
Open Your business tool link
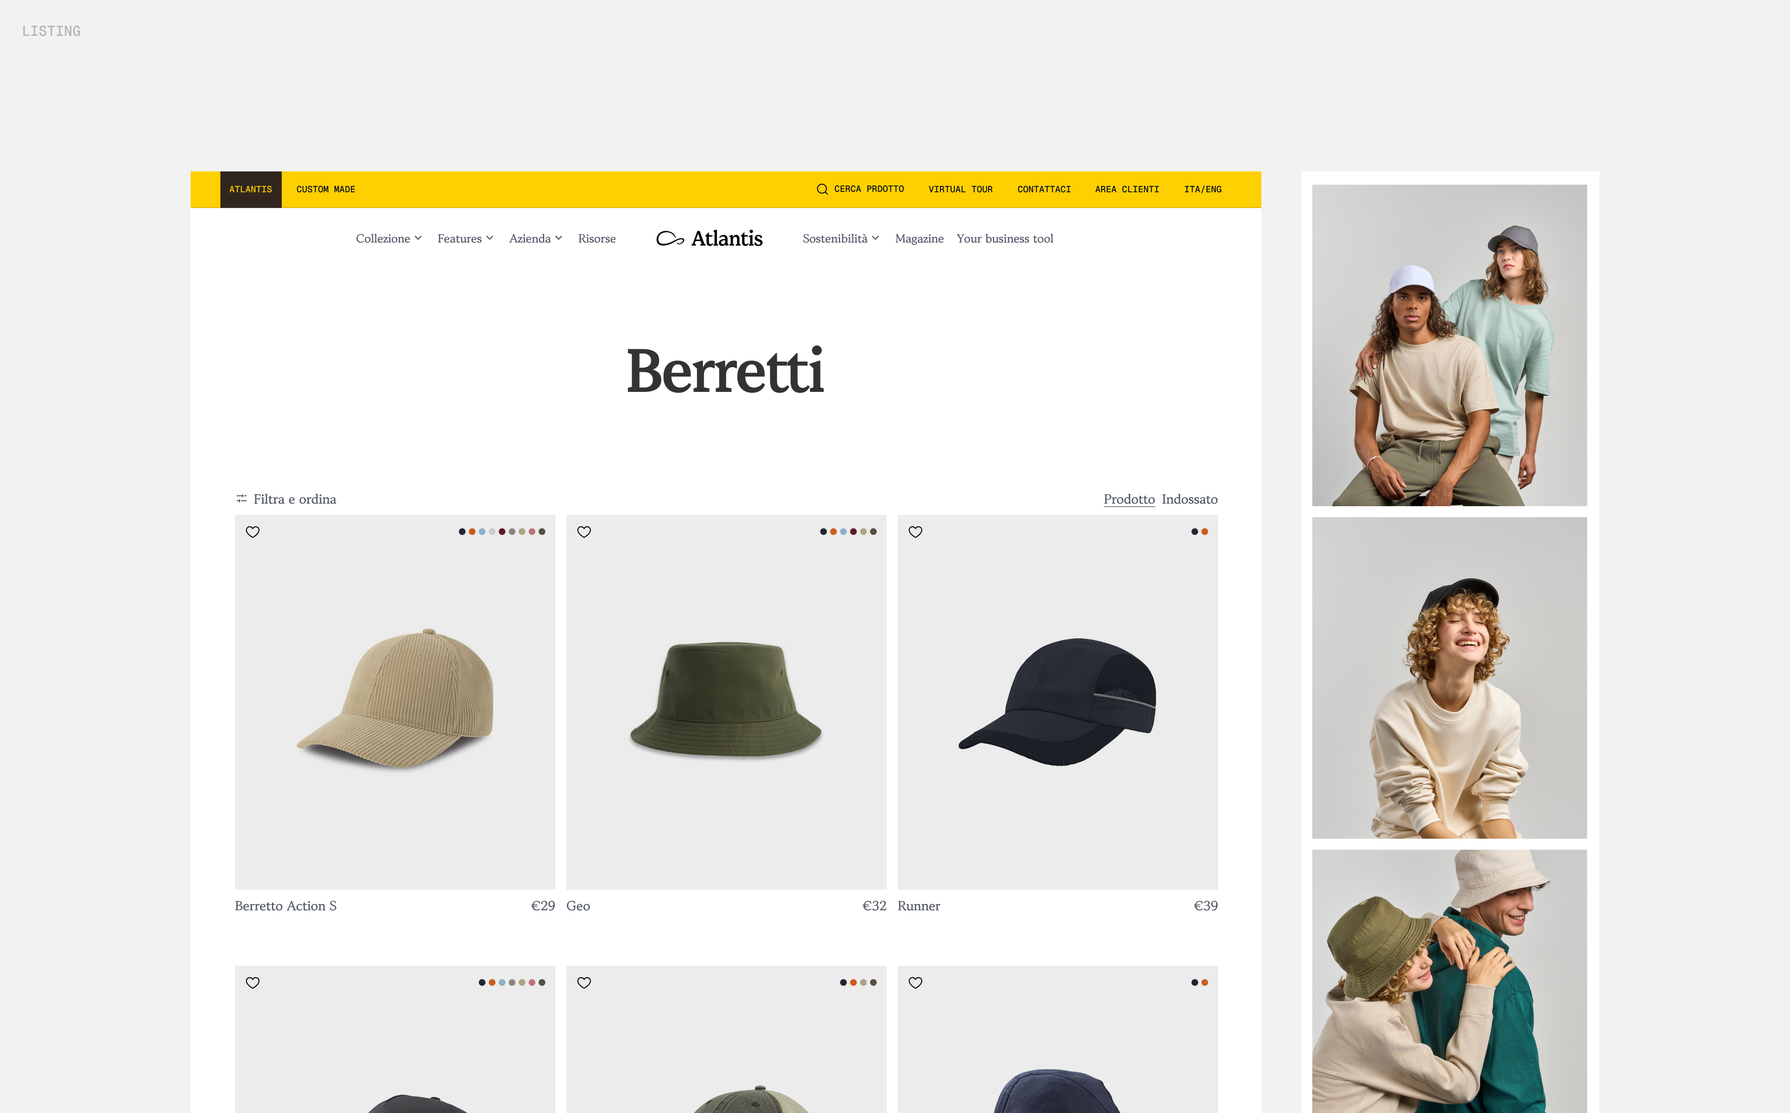(x=1005, y=238)
